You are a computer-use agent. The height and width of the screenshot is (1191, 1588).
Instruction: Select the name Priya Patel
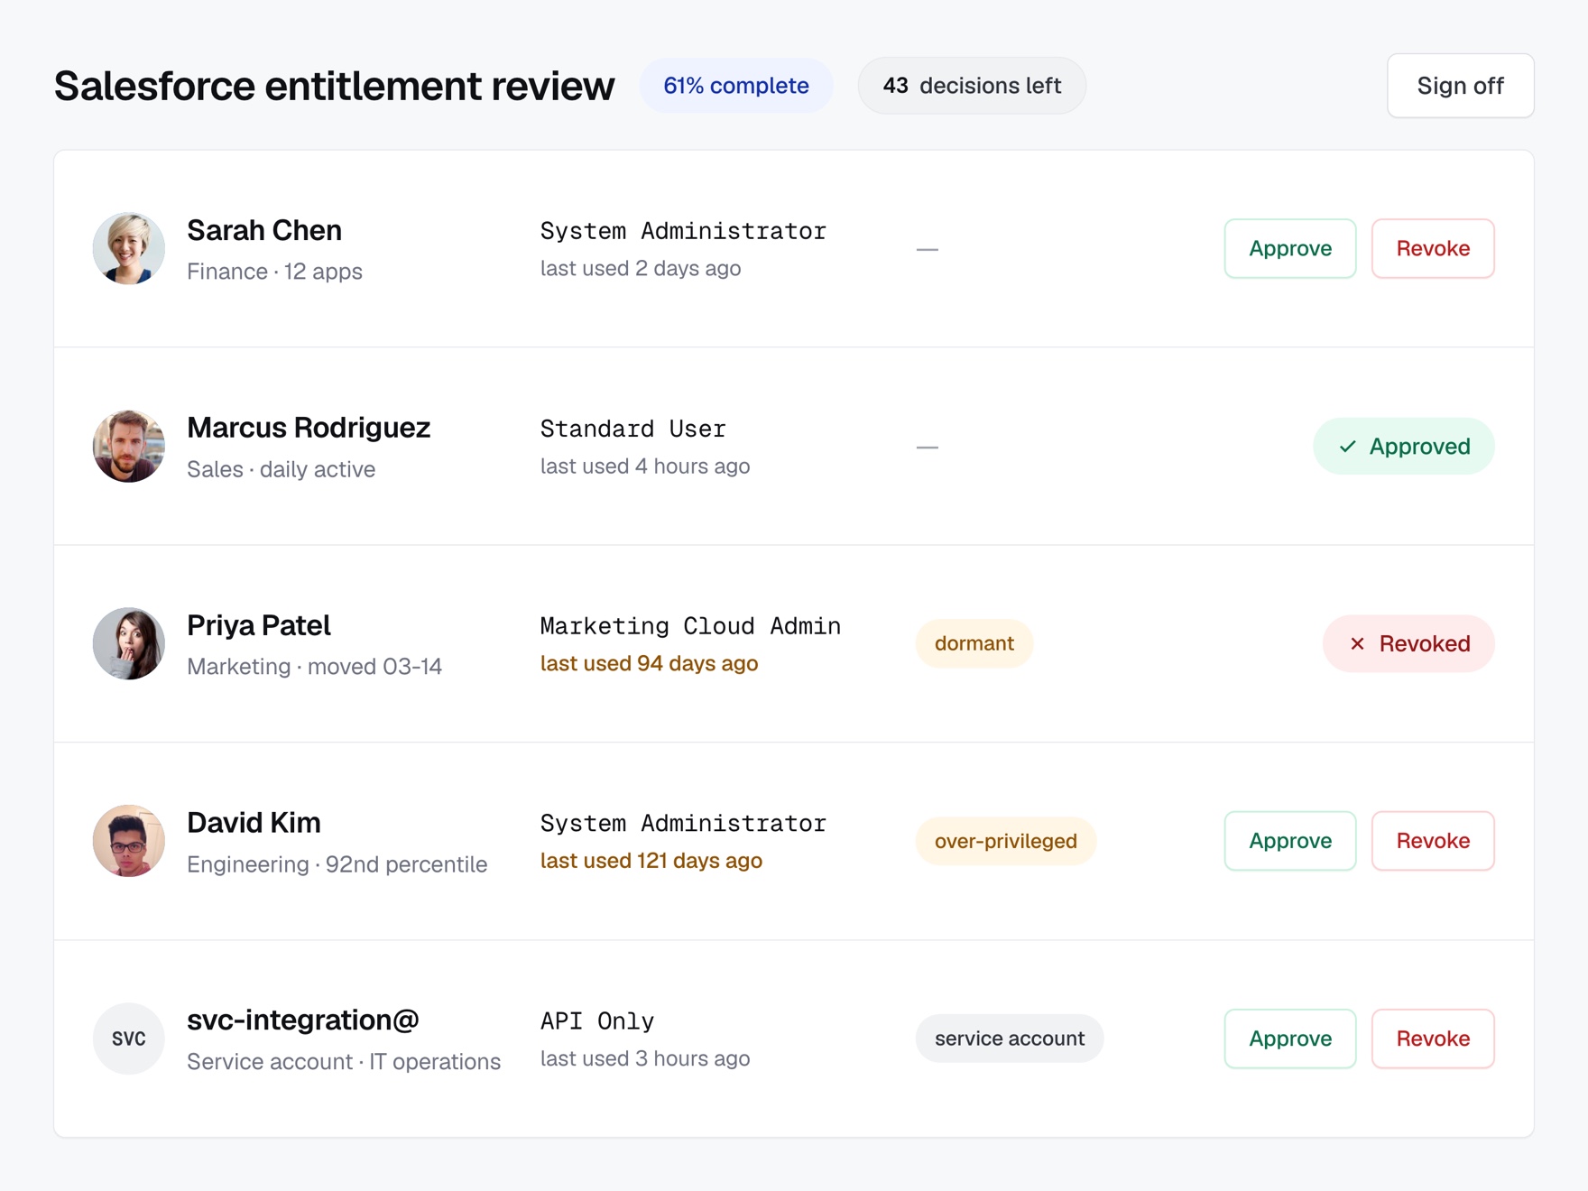tap(259, 625)
